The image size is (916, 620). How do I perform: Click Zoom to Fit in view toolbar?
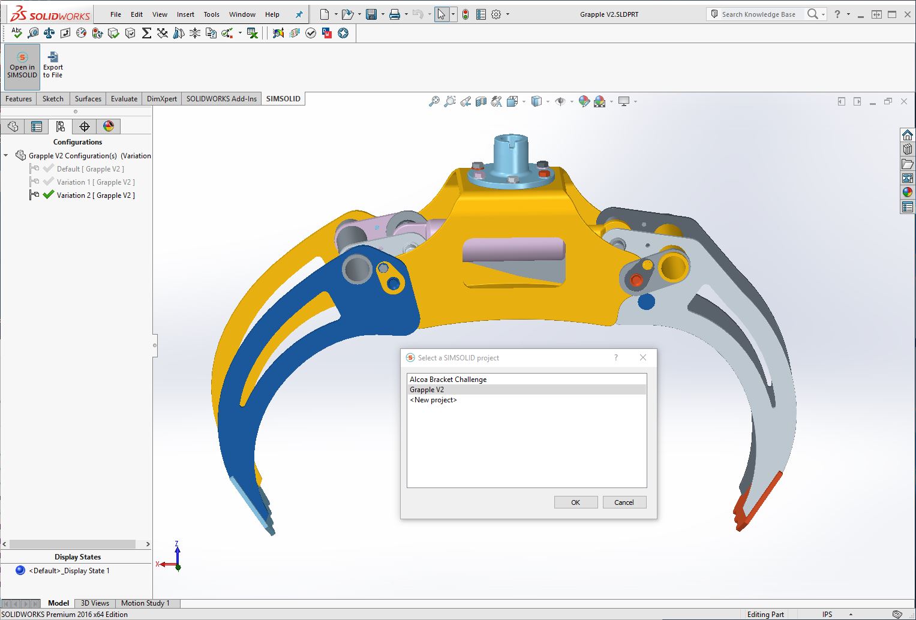point(434,102)
